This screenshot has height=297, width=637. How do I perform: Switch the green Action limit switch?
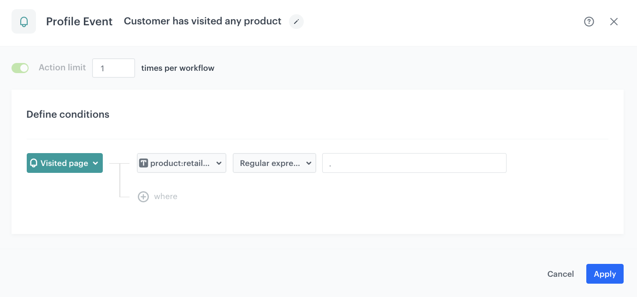[x=20, y=68]
